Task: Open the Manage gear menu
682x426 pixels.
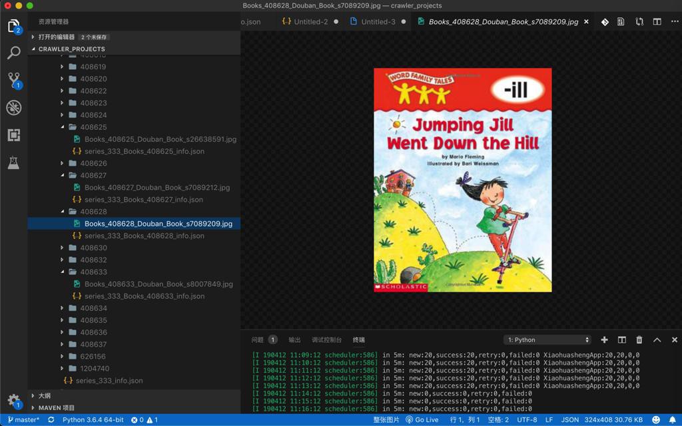Action: [x=14, y=400]
